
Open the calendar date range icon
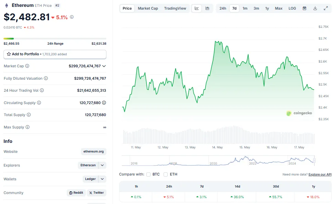coord(304,8)
